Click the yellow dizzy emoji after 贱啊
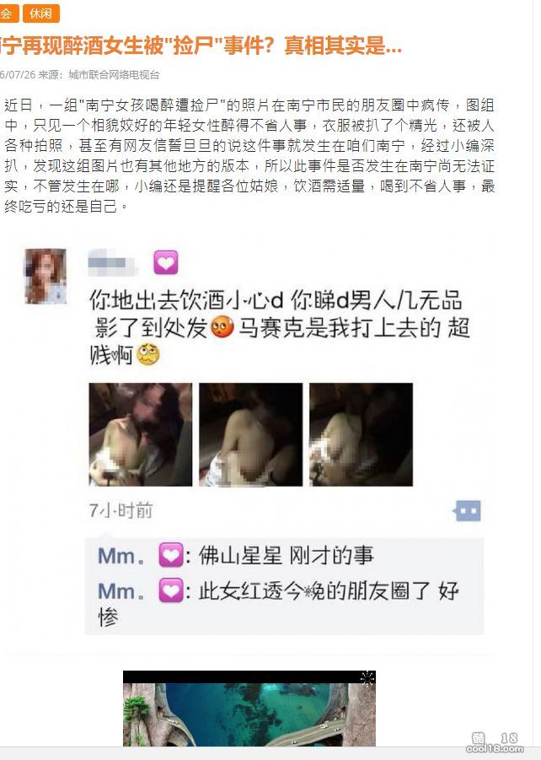 click(x=148, y=355)
